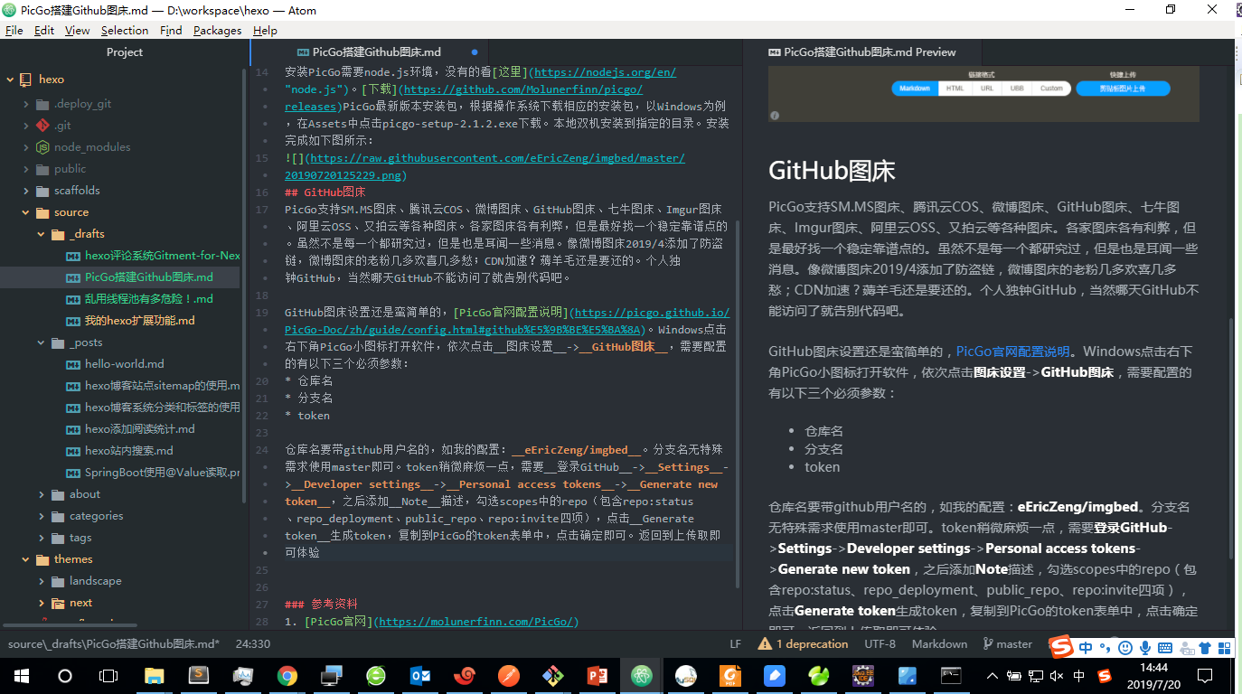Image resolution: width=1242 pixels, height=694 pixels.
Task: Select the Project panel tab
Action: point(125,52)
